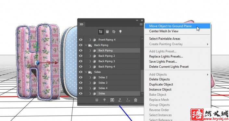
Task: Collapse the Back Piping group folder
Action: tap(86, 45)
